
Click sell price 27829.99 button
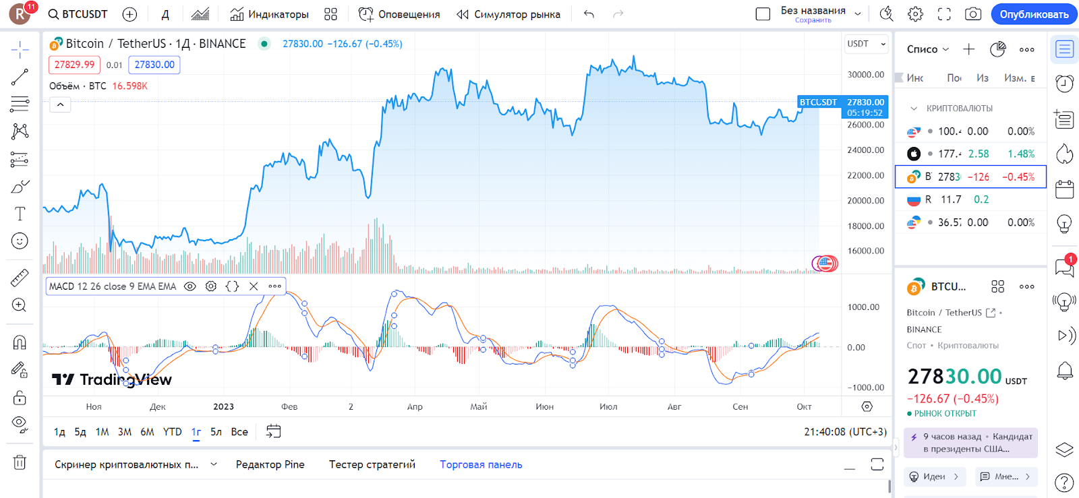(74, 65)
